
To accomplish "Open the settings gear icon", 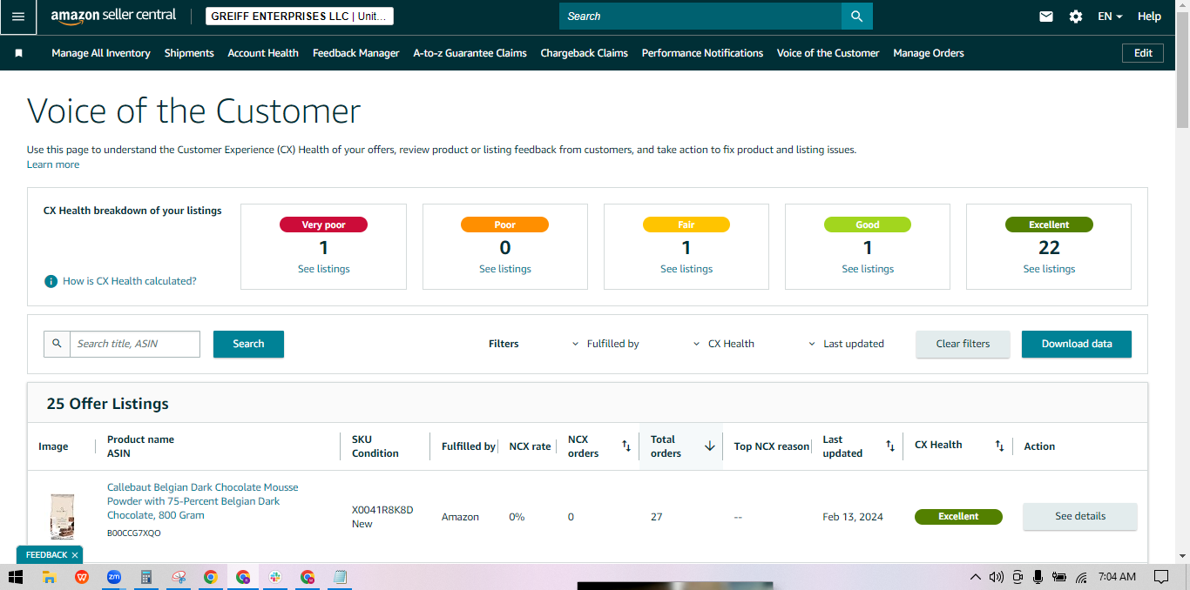I will coord(1076,17).
